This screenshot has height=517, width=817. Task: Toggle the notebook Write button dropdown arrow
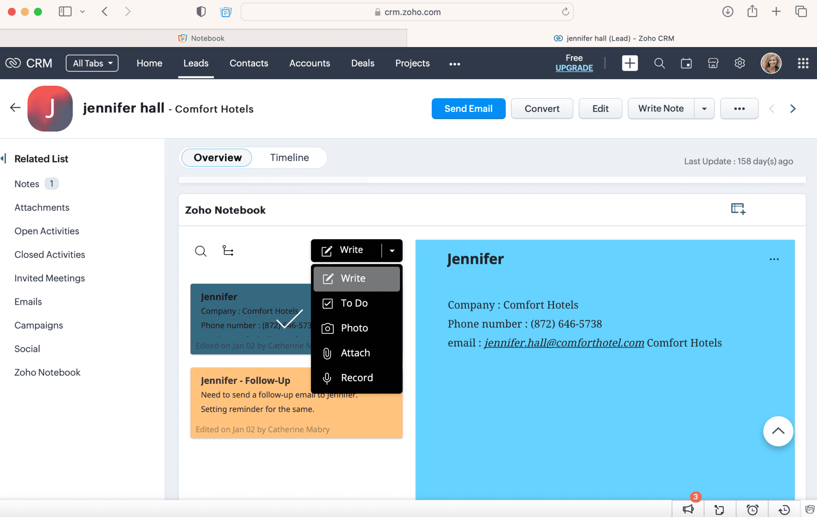(392, 250)
